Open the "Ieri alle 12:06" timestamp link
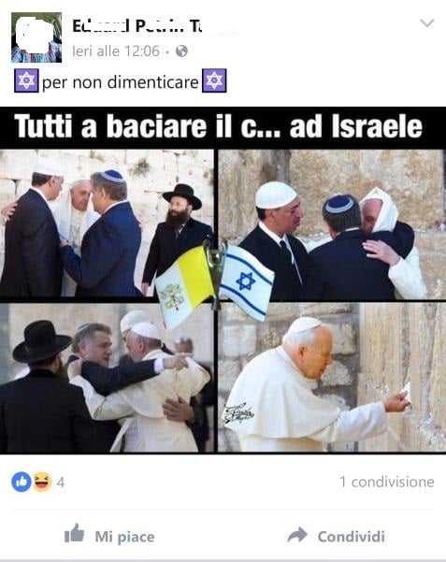Image resolution: width=446 pixels, height=562 pixels. tap(115, 50)
